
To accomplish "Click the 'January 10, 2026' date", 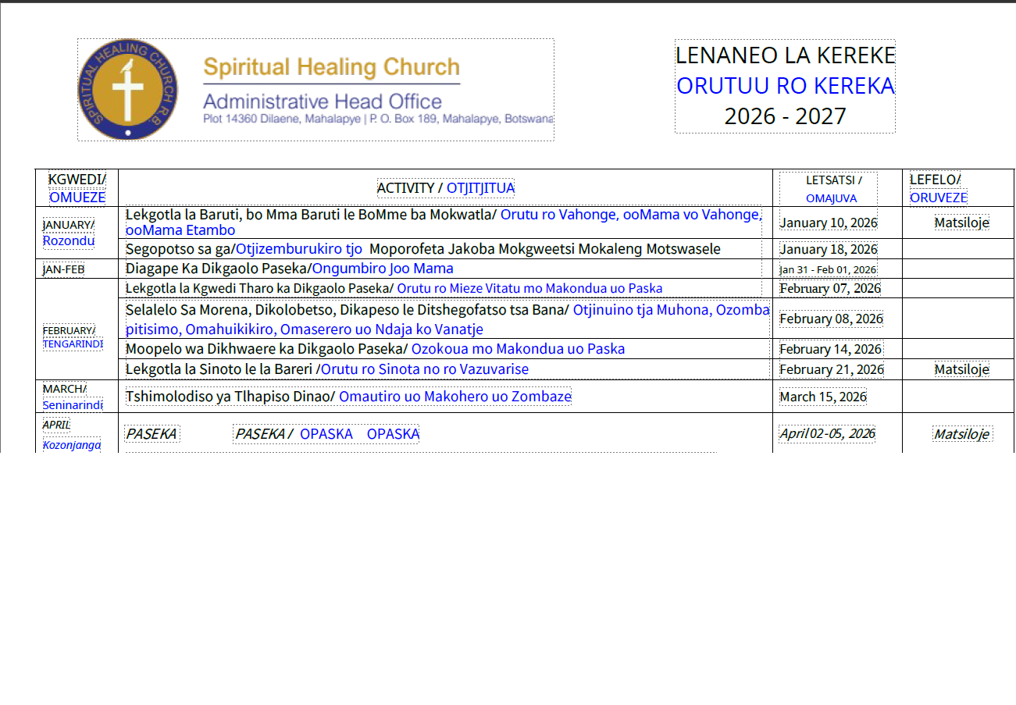I will coord(829,223).
